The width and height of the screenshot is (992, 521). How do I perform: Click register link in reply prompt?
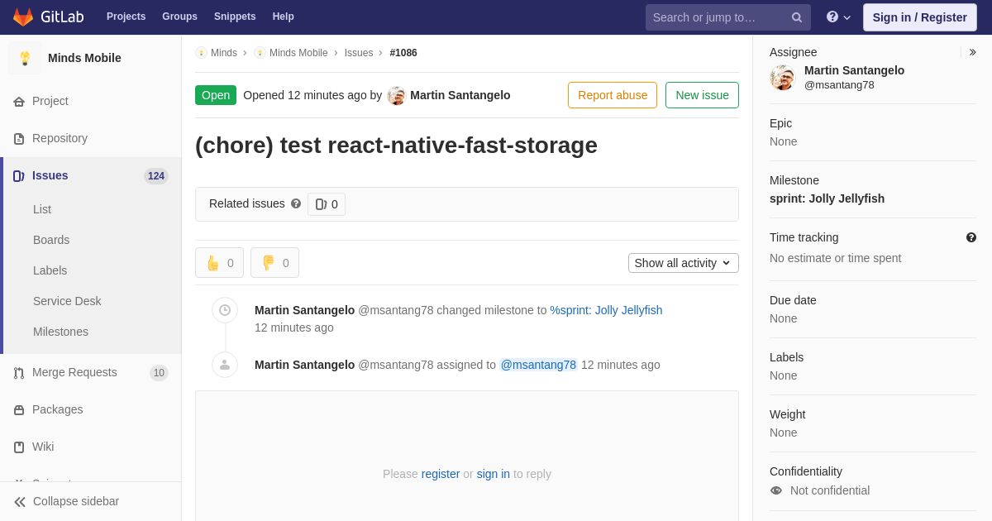pos(441,474)
